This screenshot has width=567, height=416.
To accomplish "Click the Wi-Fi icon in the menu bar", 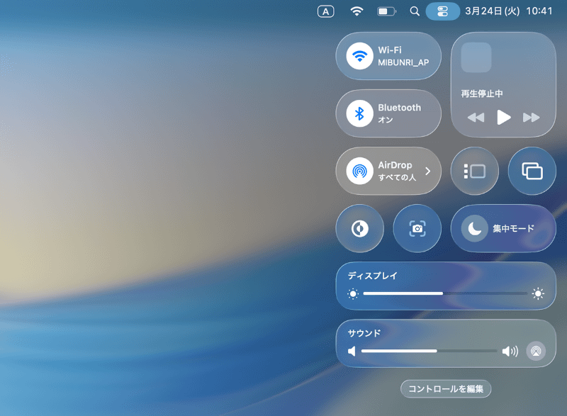I will (x=357, y=11).
